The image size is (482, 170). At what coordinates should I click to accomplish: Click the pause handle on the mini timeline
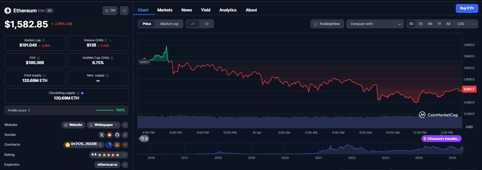coord(462,148)
